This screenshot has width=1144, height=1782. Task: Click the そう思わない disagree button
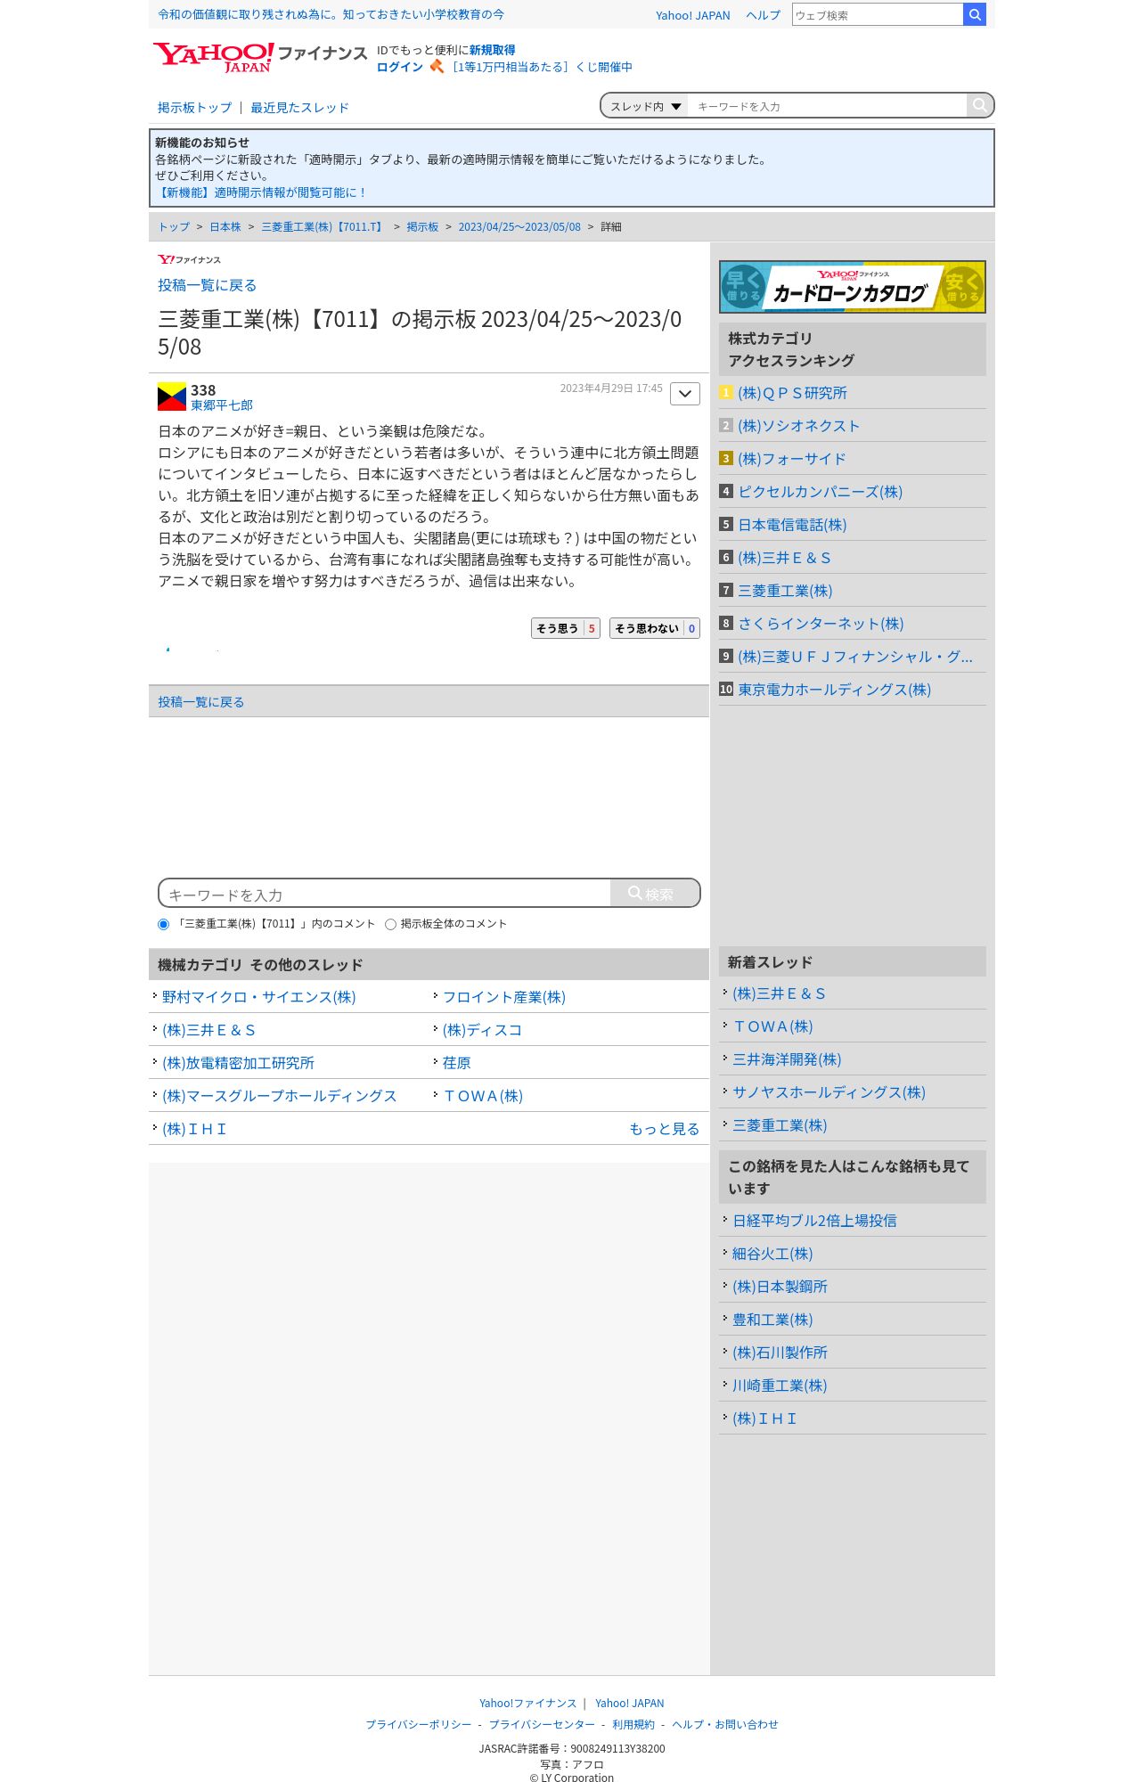point(655,628)
